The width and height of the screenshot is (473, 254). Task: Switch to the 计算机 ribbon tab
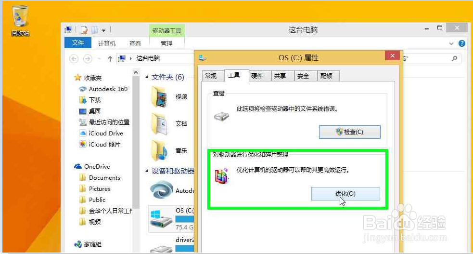(106, 43)
